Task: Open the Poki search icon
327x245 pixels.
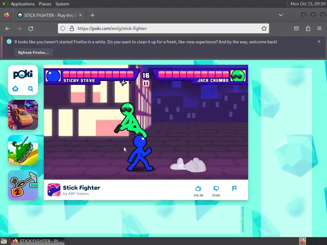Action: 30,89
